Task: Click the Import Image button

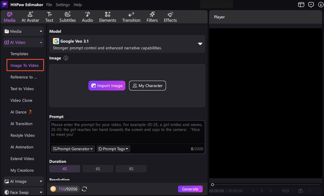Action: [107, 86]
